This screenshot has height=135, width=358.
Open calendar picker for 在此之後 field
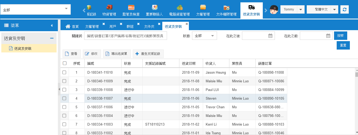click(x=270, y=36)
